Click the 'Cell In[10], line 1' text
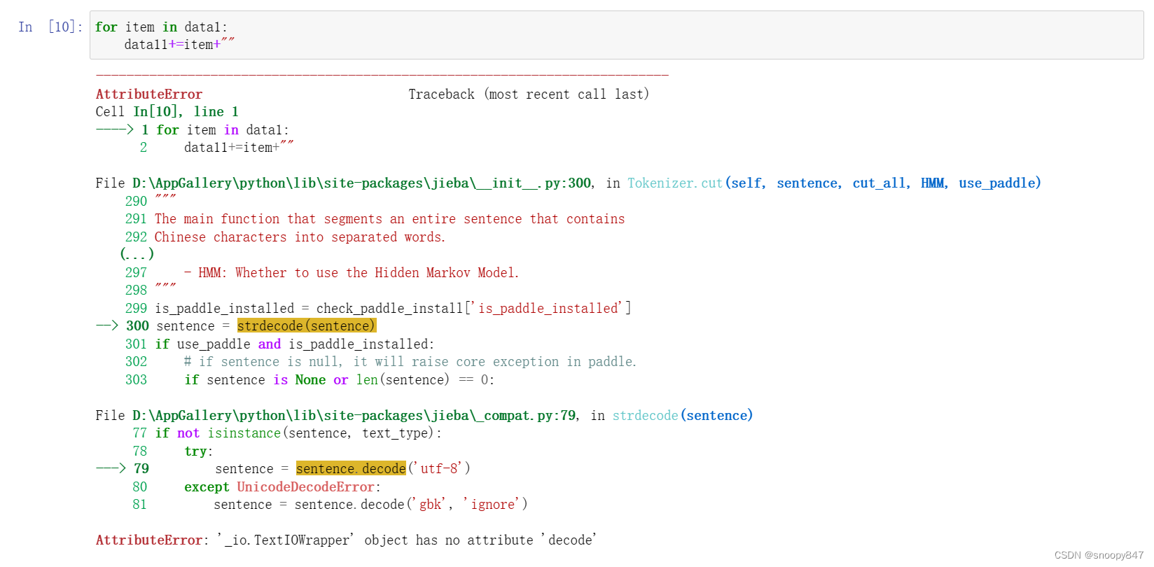 point(167,111)
